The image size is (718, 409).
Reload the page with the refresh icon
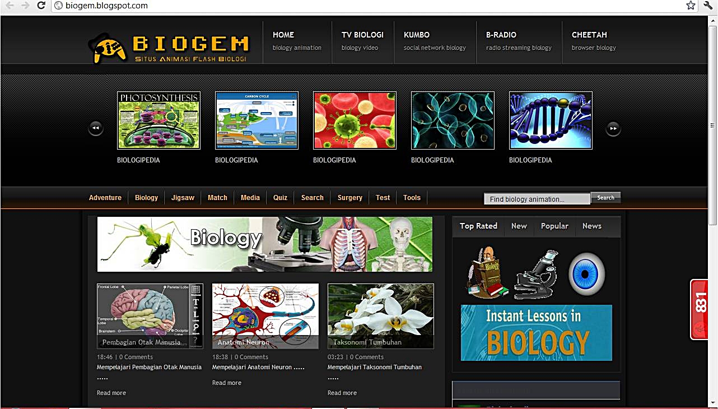[x=40, y=6]
